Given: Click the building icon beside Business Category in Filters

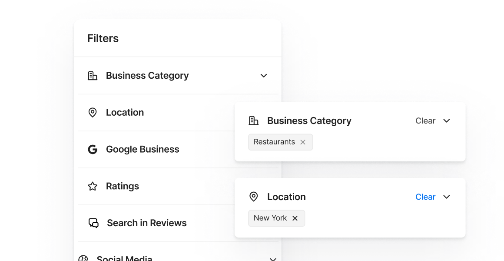Looking at the screenshot, I should [x=93, y=76].
